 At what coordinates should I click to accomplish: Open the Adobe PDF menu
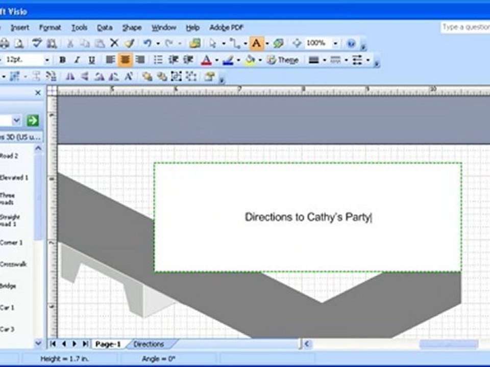click(226, 28)
